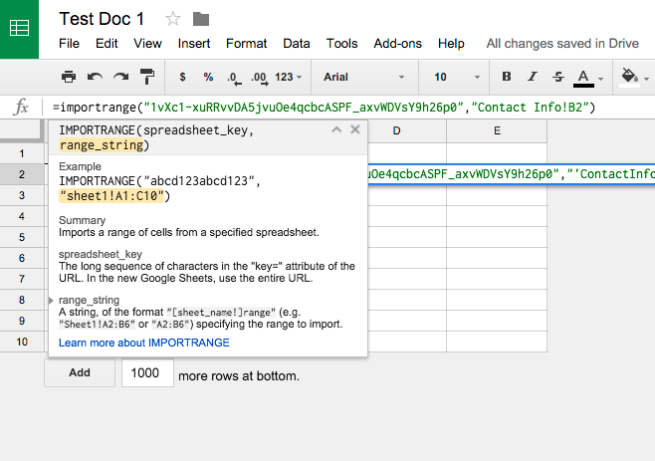Format as percent

[x=208, y=77]
